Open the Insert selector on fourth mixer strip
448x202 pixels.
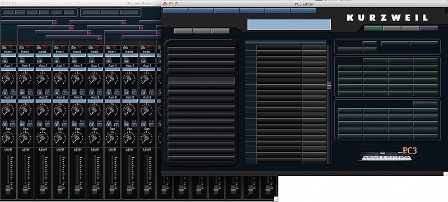click(x=60, y=55)
